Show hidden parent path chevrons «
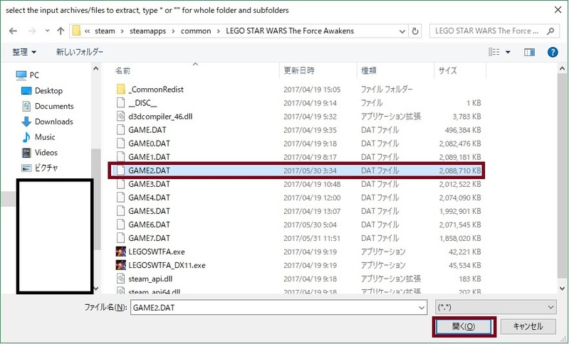The width and height of the screenshot is (569, 344). pos(87,31)
